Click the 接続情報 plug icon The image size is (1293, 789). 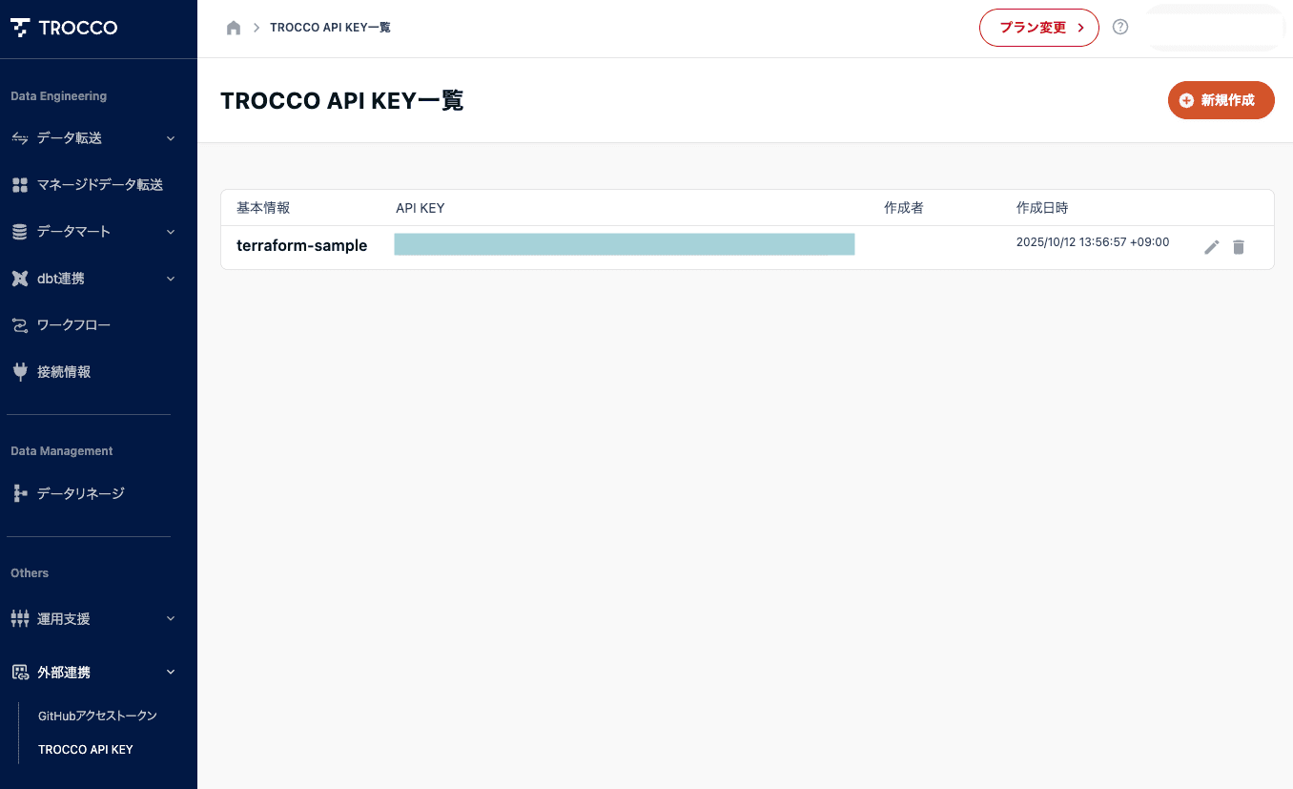tap(20, 372)
